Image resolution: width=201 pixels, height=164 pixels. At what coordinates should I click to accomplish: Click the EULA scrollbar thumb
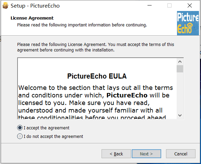180,69
